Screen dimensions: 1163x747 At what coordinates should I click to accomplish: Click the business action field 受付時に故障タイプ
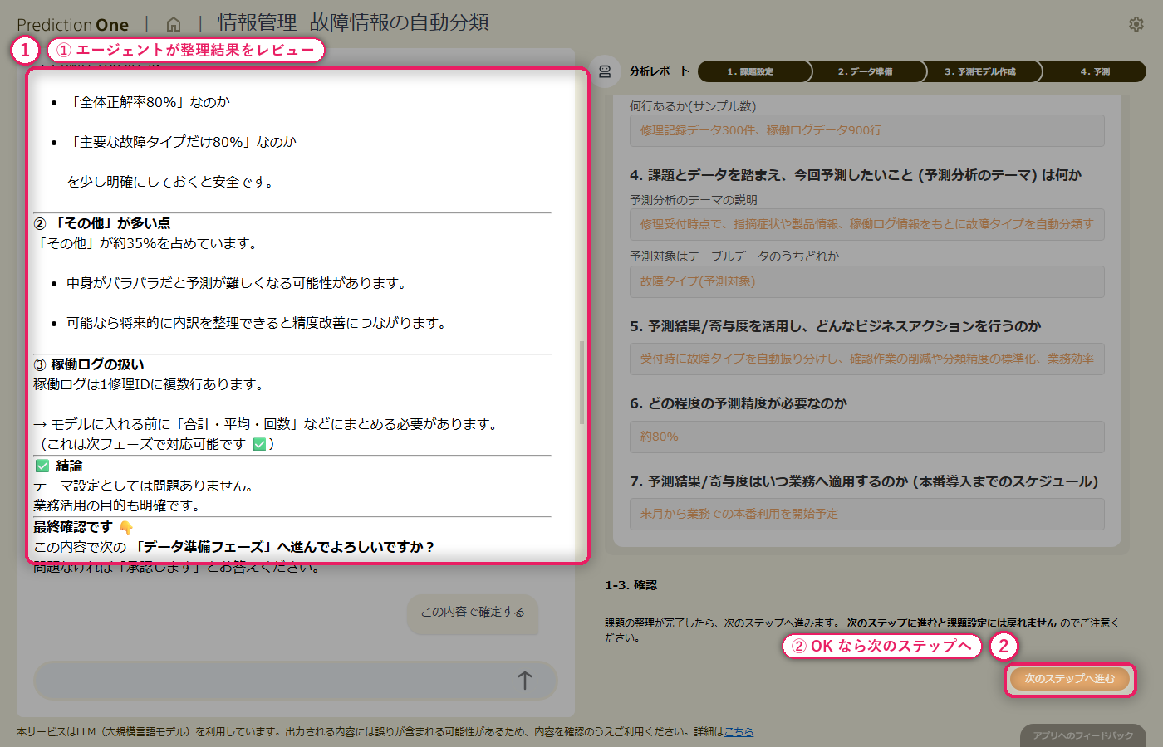pos(867,359)
